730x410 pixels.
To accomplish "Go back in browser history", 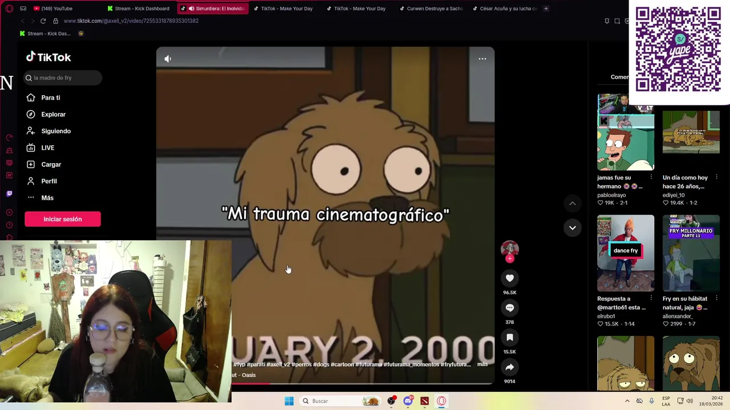I will (x=22, y=21).
